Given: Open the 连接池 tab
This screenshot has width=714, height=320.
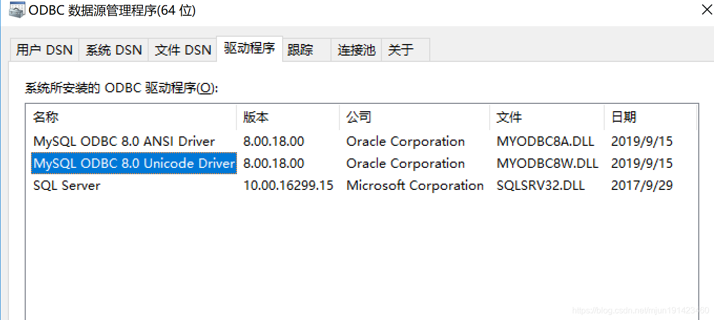Looking at the screenshot, I should click(356, 50).
